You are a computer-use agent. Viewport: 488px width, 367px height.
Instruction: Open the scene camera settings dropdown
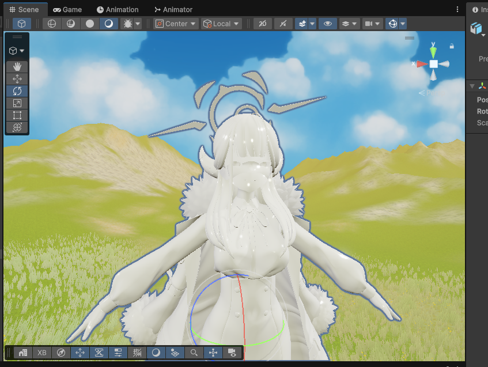[x=372, y=24]
